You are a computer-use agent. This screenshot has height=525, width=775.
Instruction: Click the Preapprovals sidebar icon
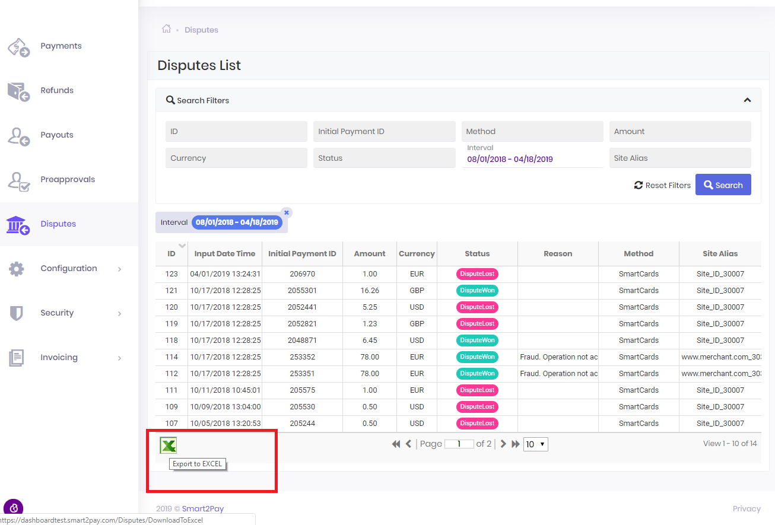(x=18, y=180)
